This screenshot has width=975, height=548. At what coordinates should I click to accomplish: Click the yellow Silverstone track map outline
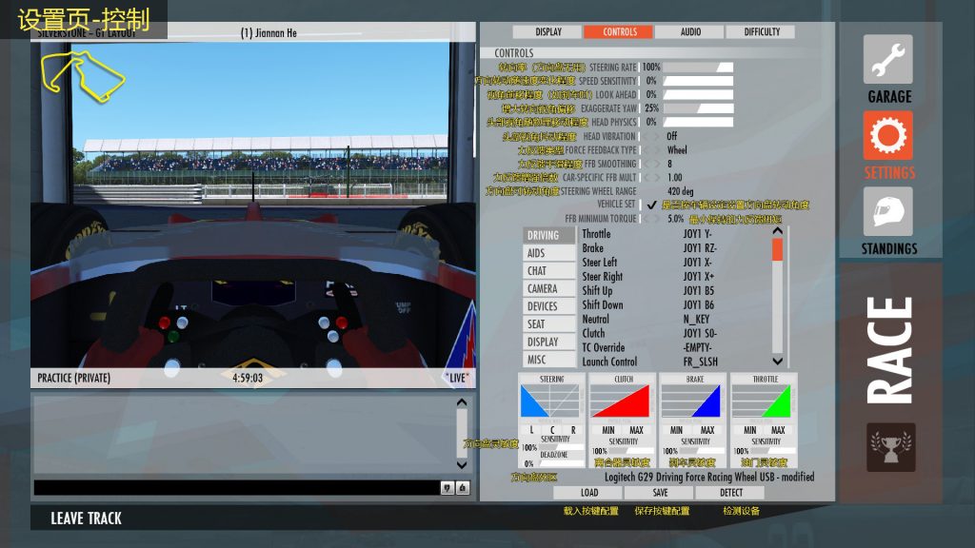pyautogui.click(x=83, y=76)
